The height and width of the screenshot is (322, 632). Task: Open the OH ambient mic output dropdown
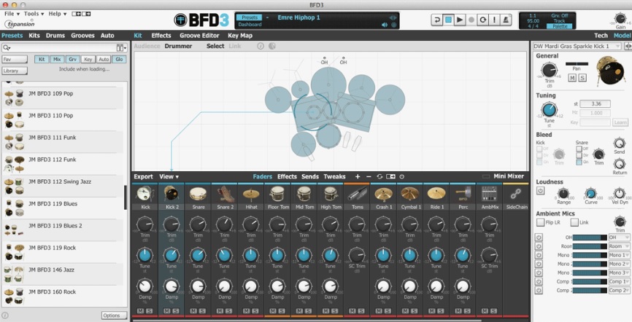click(x=619, y=237)
